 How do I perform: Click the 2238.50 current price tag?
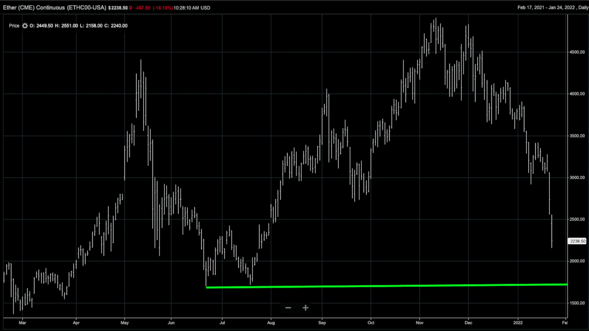577,241
